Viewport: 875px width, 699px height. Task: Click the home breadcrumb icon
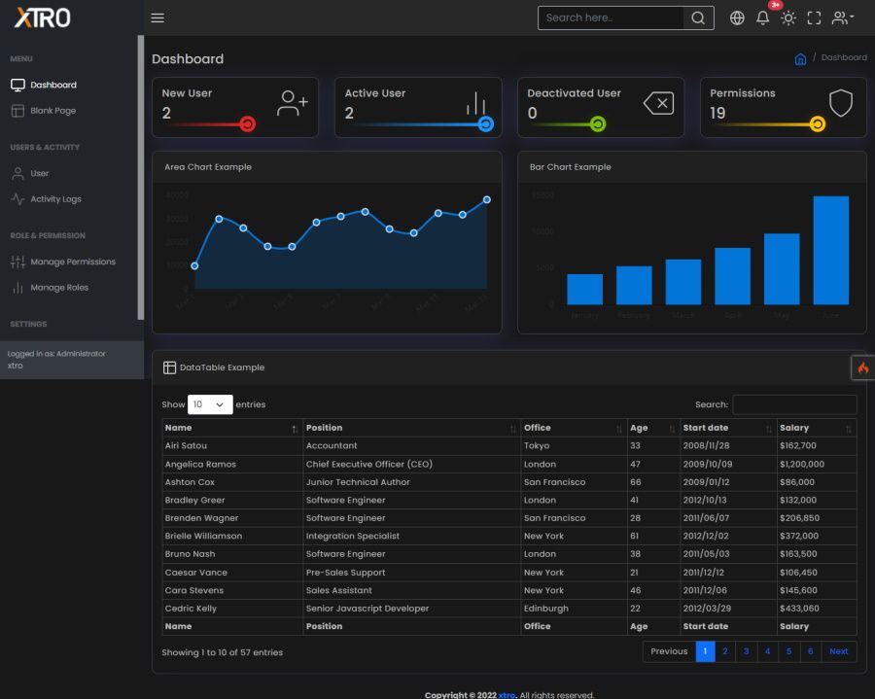pyautogui.click(x=800, y=58)
